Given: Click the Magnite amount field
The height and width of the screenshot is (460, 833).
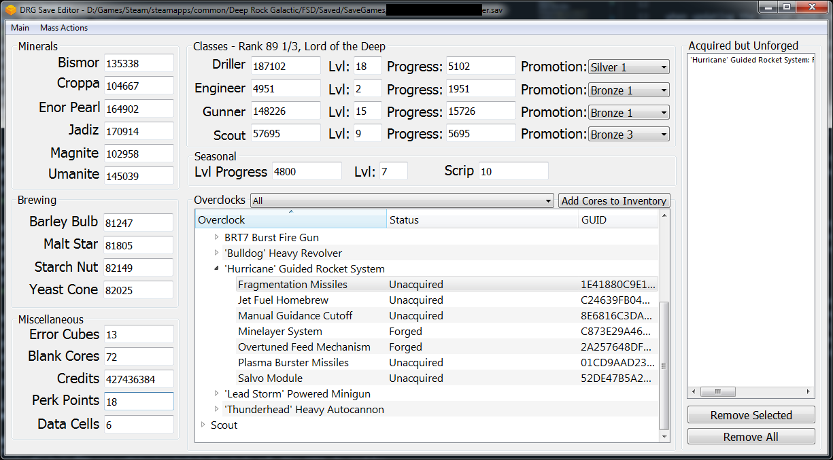Looking at the screenshot, I should point(139,154).
